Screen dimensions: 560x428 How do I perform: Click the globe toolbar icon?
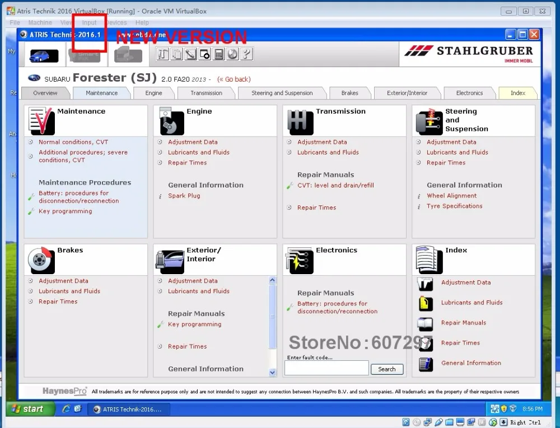(232, 54)
